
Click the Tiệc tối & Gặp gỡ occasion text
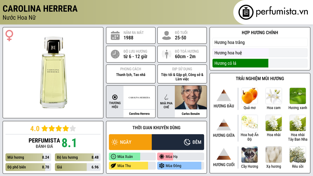[182, 77]
